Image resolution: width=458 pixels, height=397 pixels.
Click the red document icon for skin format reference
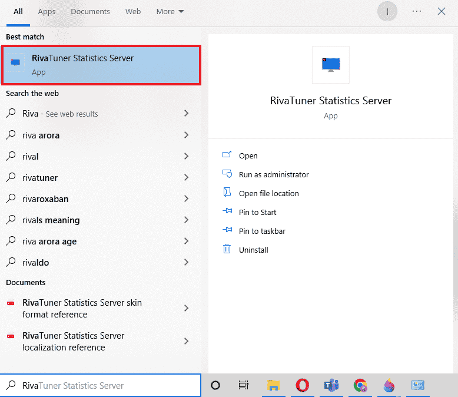pyautogui.click(x=11, y=303)
